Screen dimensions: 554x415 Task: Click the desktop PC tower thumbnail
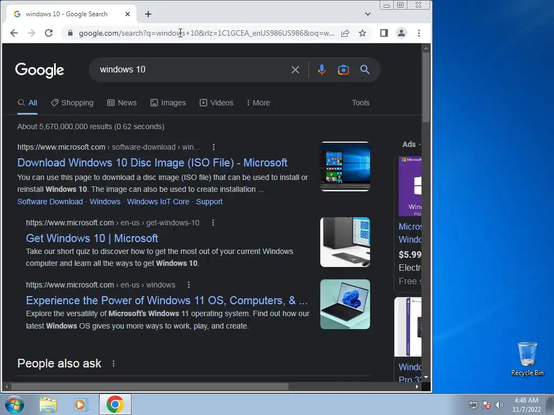click(x=345, y=242)
